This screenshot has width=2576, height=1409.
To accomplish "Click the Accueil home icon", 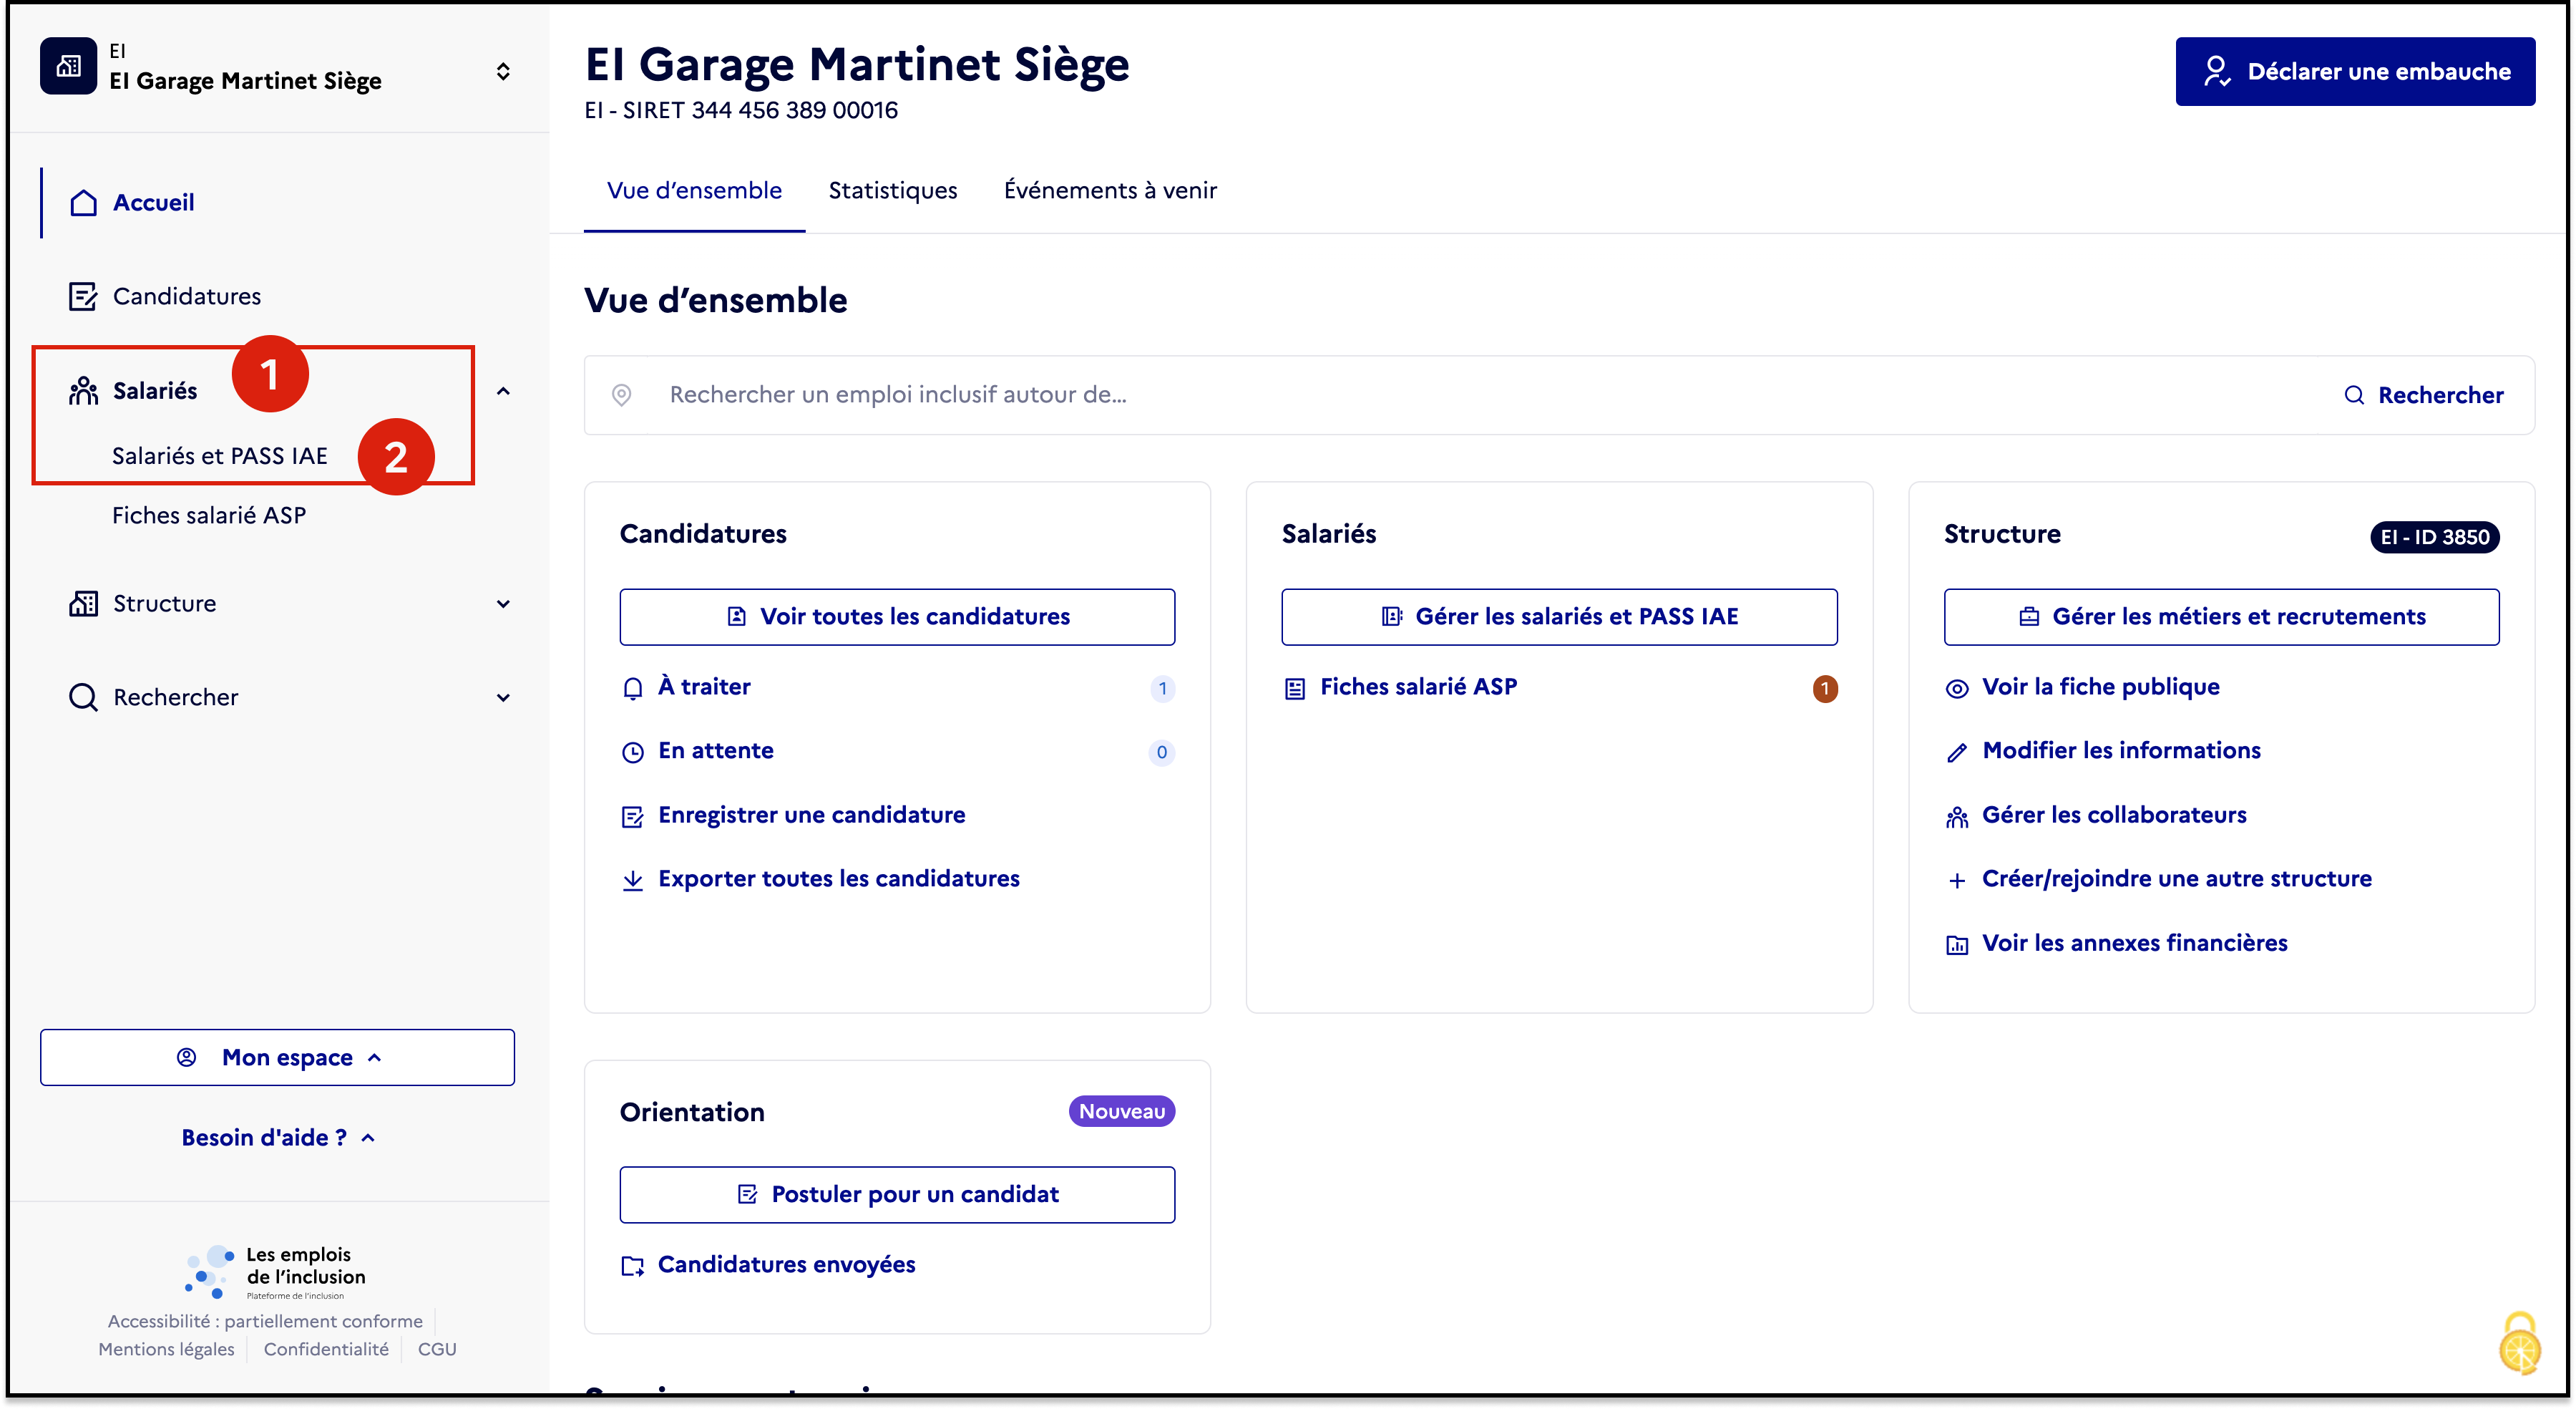I will (84, 202).
